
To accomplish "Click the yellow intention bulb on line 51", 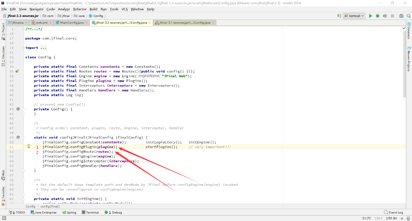I will click(x=28, y=146).
